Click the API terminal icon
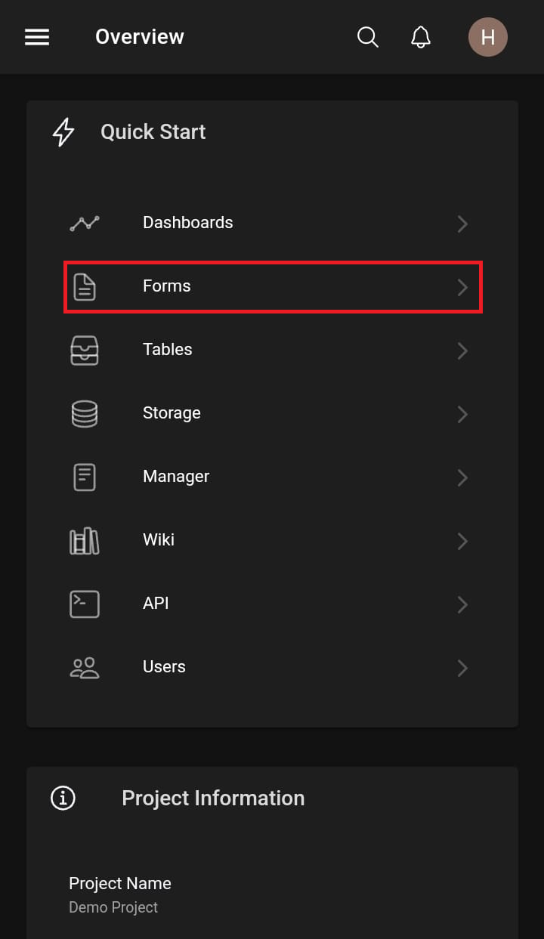Screen dimensions: 544x939 coord(85,604)
